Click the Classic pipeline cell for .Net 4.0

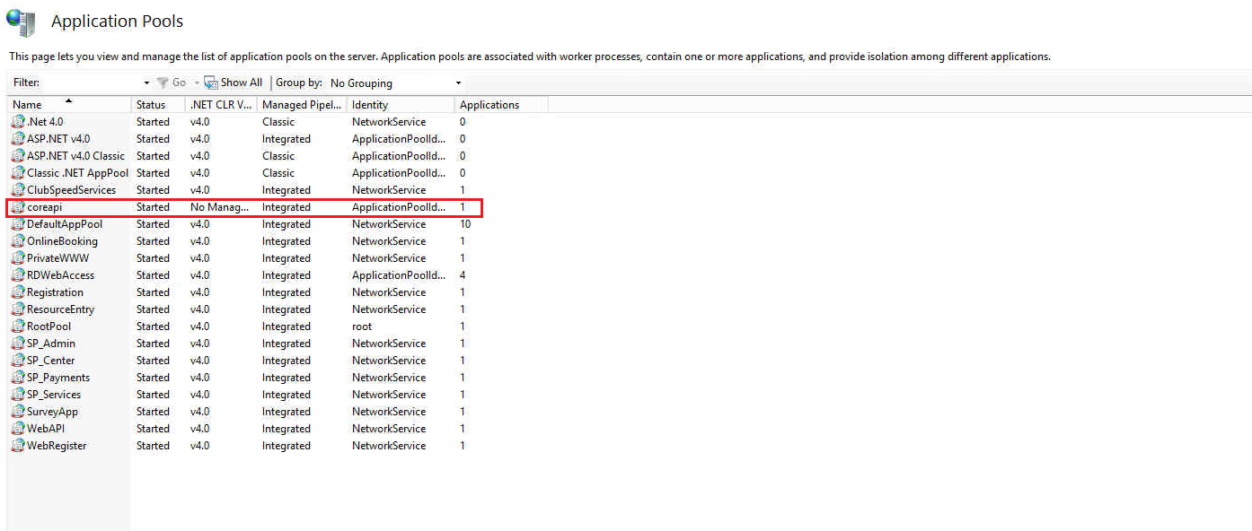pyautogui.click(x=278, y=122)
